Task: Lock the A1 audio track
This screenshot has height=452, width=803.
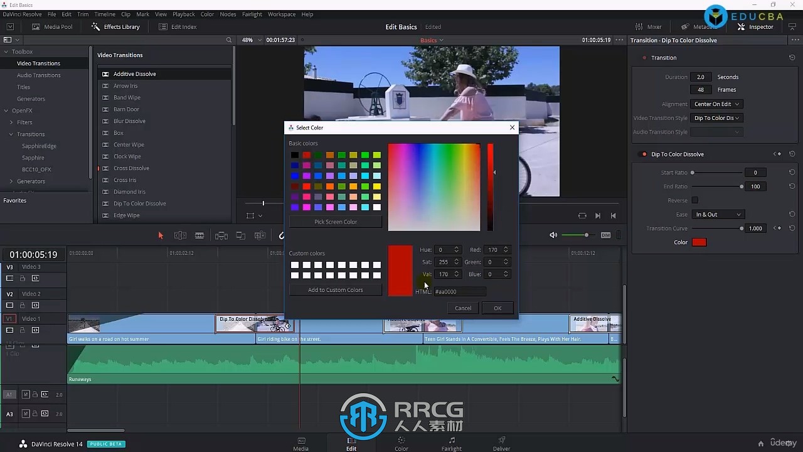Action: tap(35, 394)
